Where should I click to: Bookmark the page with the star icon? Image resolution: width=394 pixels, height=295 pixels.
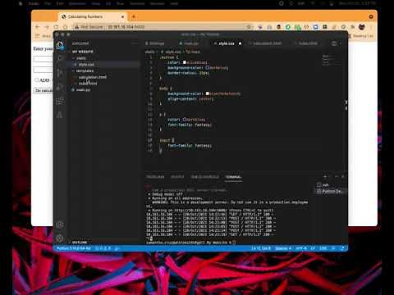(249, 27)
